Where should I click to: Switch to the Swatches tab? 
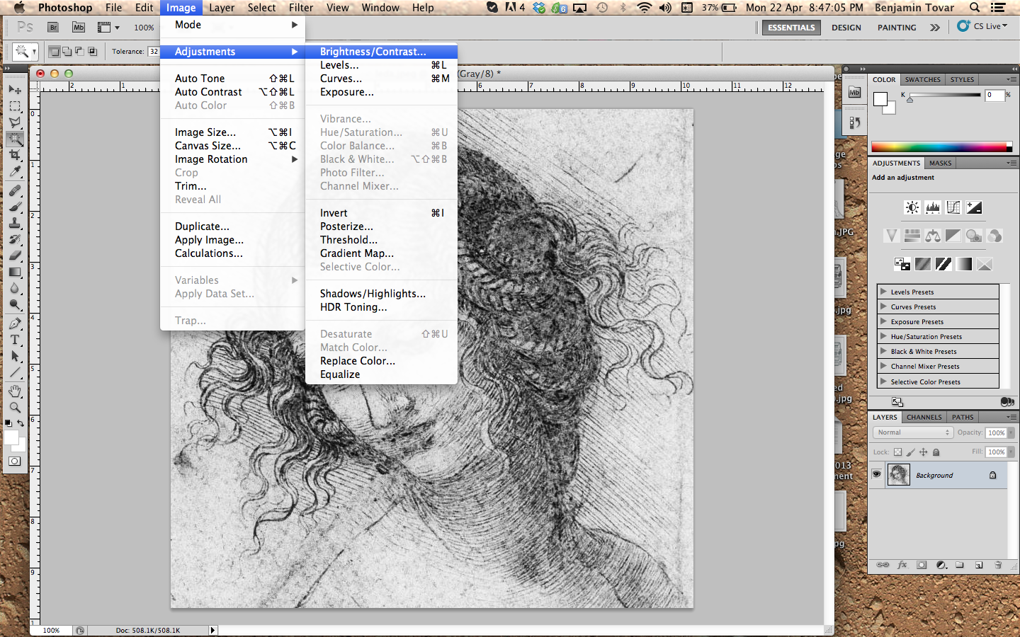click(922, 79)
